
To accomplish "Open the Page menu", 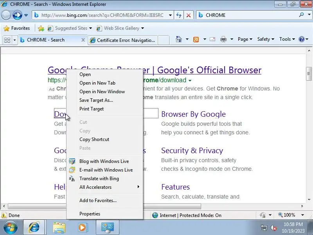I will tap(245, 39).
